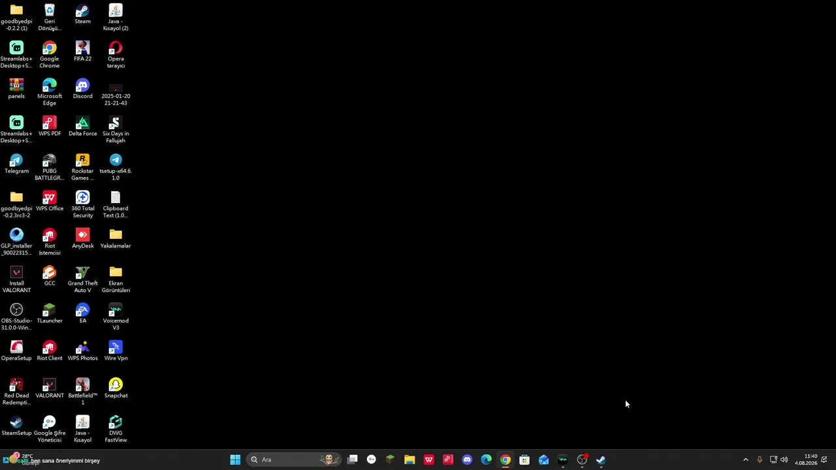Select the tsetup-x64 installer icon
Image resolution: width=836 pixels, height=470 pixels.
coord(116,167)
